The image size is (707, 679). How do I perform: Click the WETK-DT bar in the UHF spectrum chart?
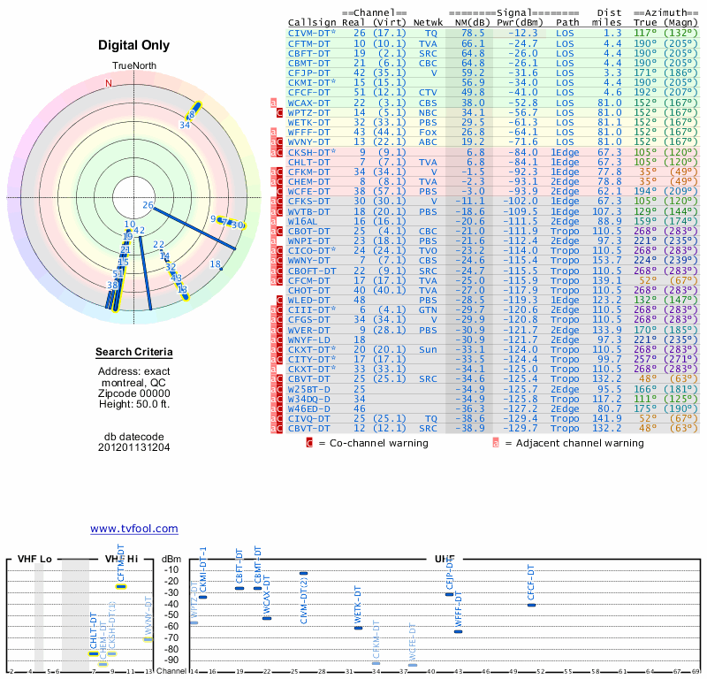coord(358,628)
